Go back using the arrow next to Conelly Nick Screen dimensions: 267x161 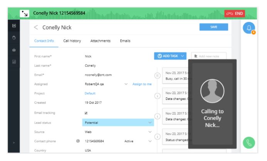36,27
